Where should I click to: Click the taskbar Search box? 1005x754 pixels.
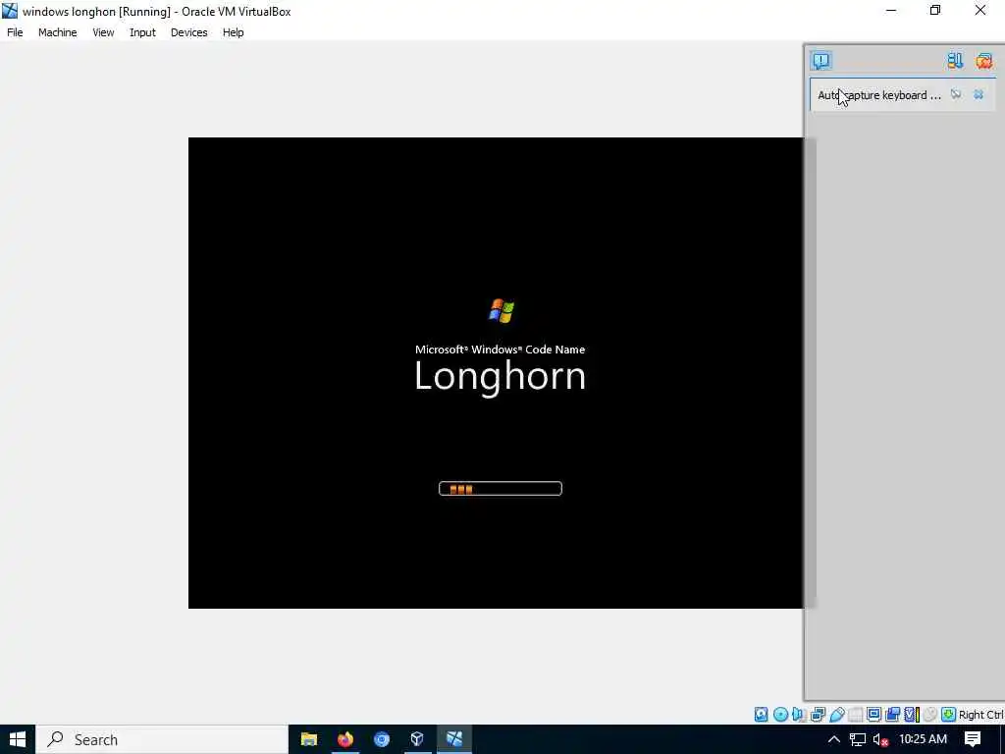pos(162,739)
